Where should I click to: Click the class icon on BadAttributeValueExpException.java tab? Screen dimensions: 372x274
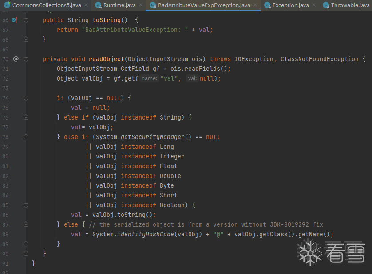coord(153,5)
